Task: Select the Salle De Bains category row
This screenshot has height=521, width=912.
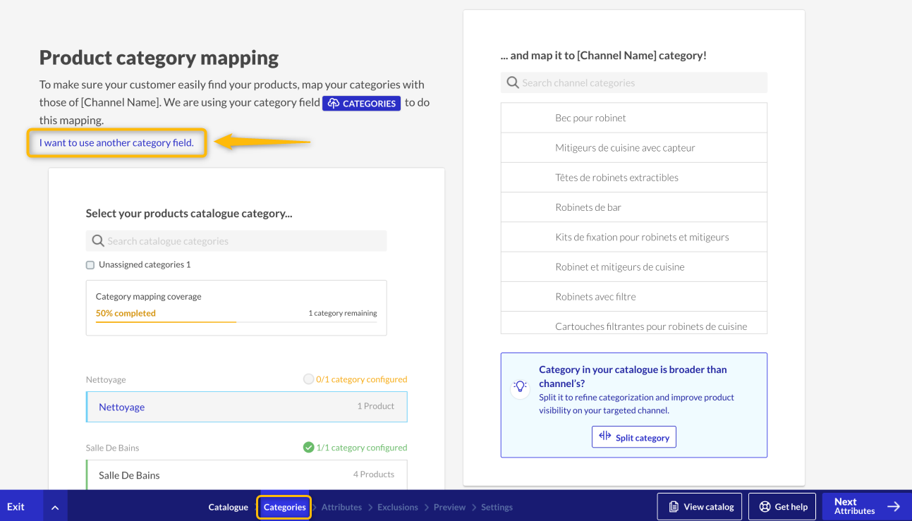Action: [247, 474]
